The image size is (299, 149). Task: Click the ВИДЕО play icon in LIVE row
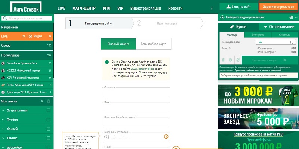pos(31,36)
